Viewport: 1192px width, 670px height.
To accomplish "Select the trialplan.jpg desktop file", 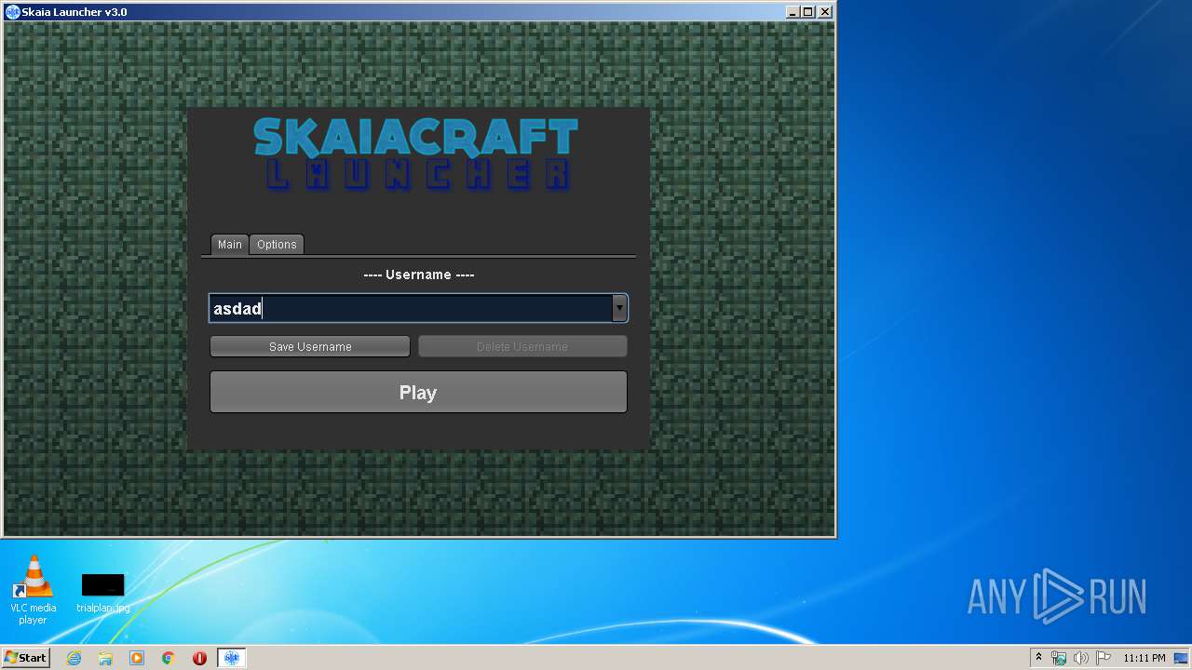I will pos(102,593).
